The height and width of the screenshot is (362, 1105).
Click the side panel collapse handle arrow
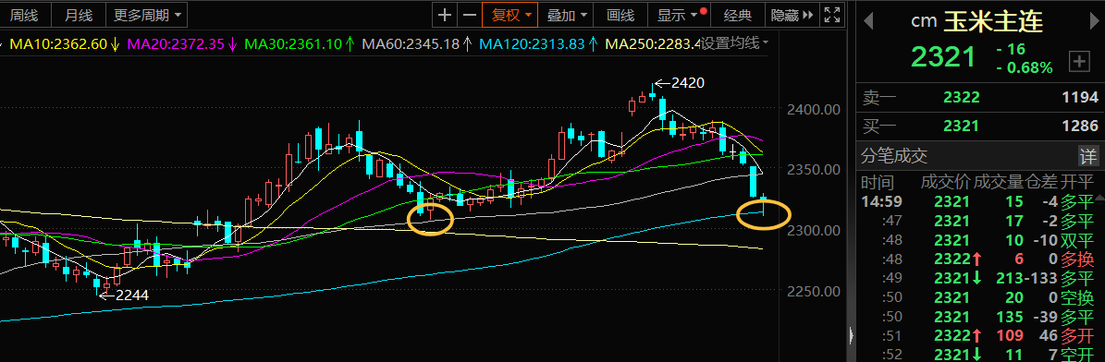click(x=852, y=334)
